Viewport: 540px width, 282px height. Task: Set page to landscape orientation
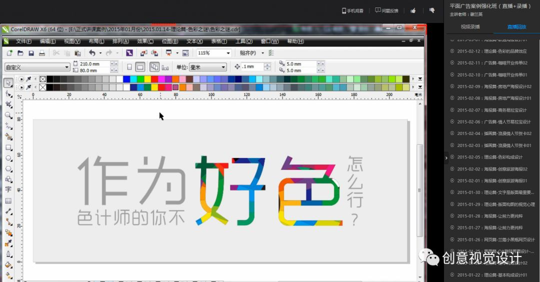pos(140,67)
